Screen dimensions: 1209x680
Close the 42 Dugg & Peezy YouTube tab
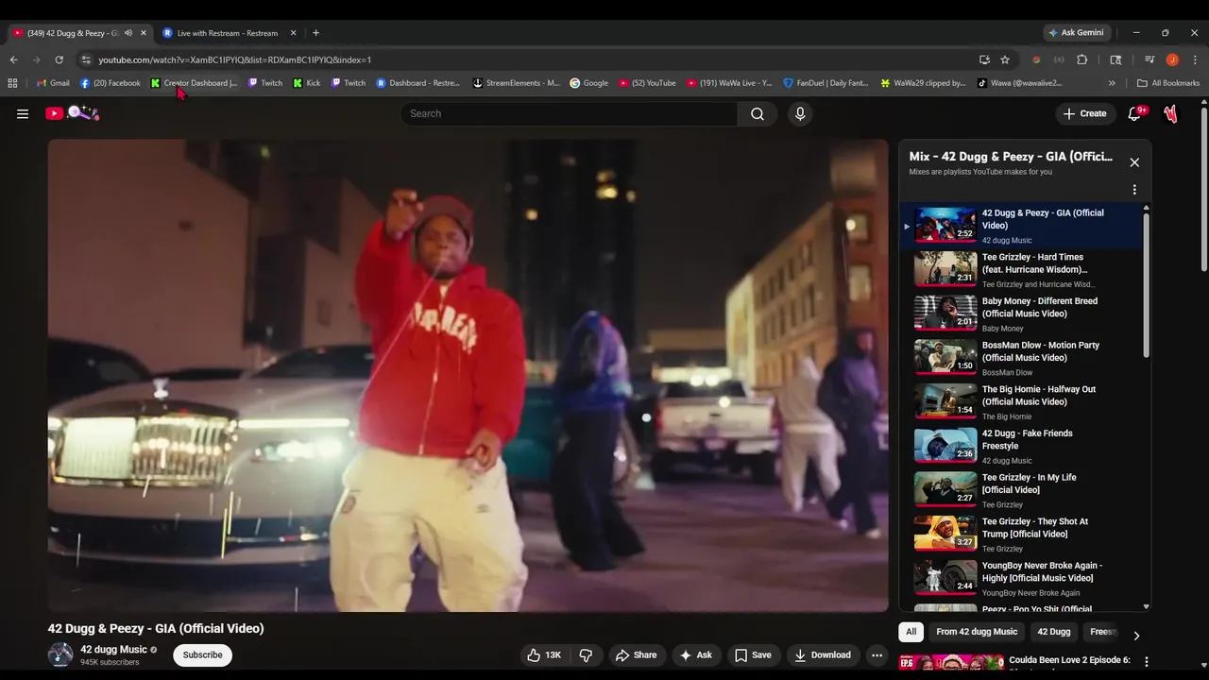click(x=144, y=33)
